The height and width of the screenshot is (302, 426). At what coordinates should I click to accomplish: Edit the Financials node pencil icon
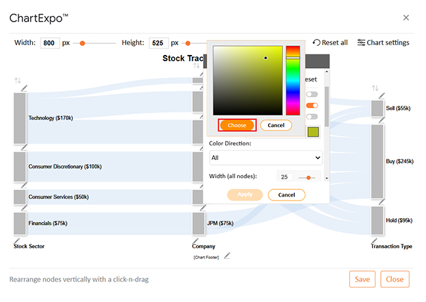(x=24, y=208)
